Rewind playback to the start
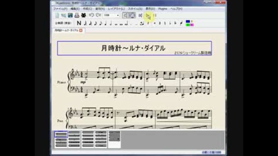 pos(140,16)
